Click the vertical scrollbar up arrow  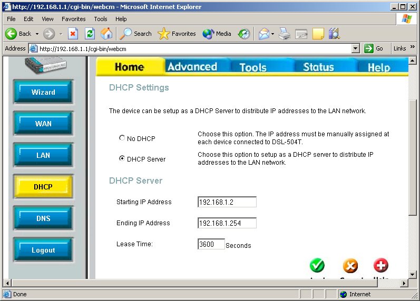pyautogui.click(x=413, y=61)
